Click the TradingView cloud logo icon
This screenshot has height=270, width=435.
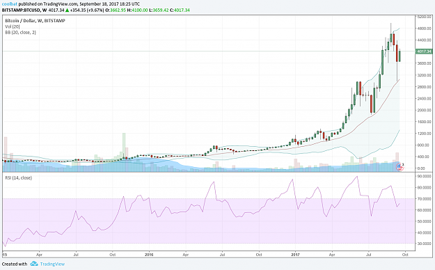coord(34,264)
